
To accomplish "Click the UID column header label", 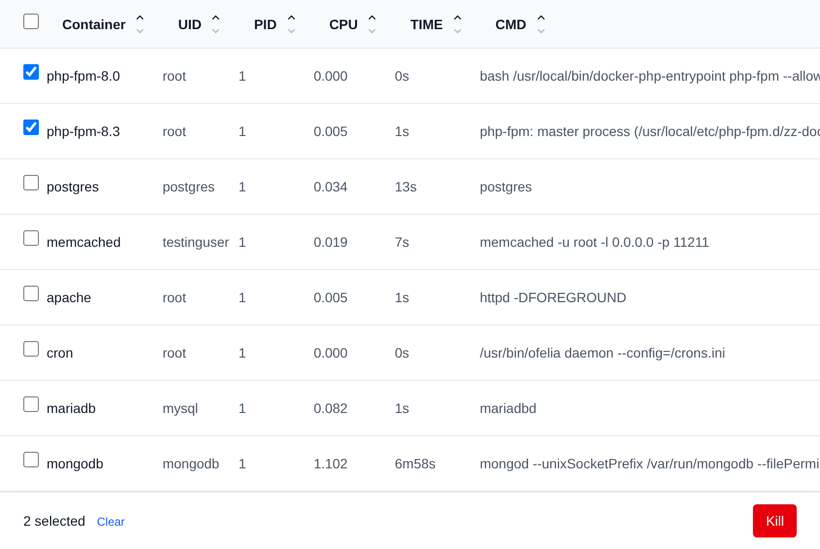I will coord(189,25).
